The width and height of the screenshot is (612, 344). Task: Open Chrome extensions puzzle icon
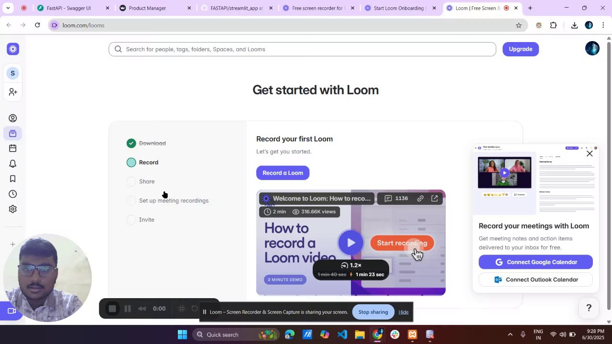(x=554, y=25)
